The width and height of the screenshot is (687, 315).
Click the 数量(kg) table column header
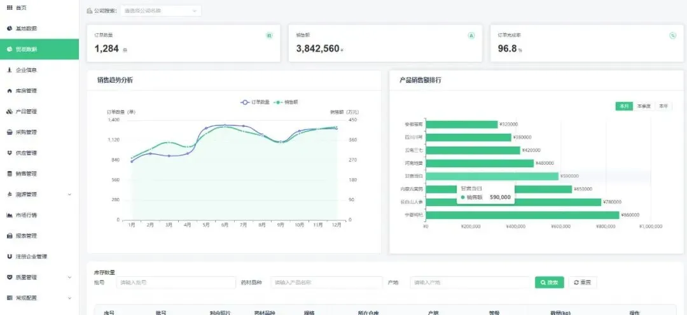(560, 312)
